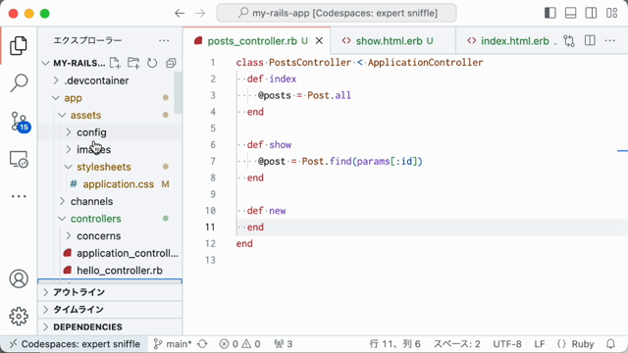This screenshot has height=353, width=628.
Task: Go back with the left arrow
Action: pyautogui.click(x=180, y=13)
